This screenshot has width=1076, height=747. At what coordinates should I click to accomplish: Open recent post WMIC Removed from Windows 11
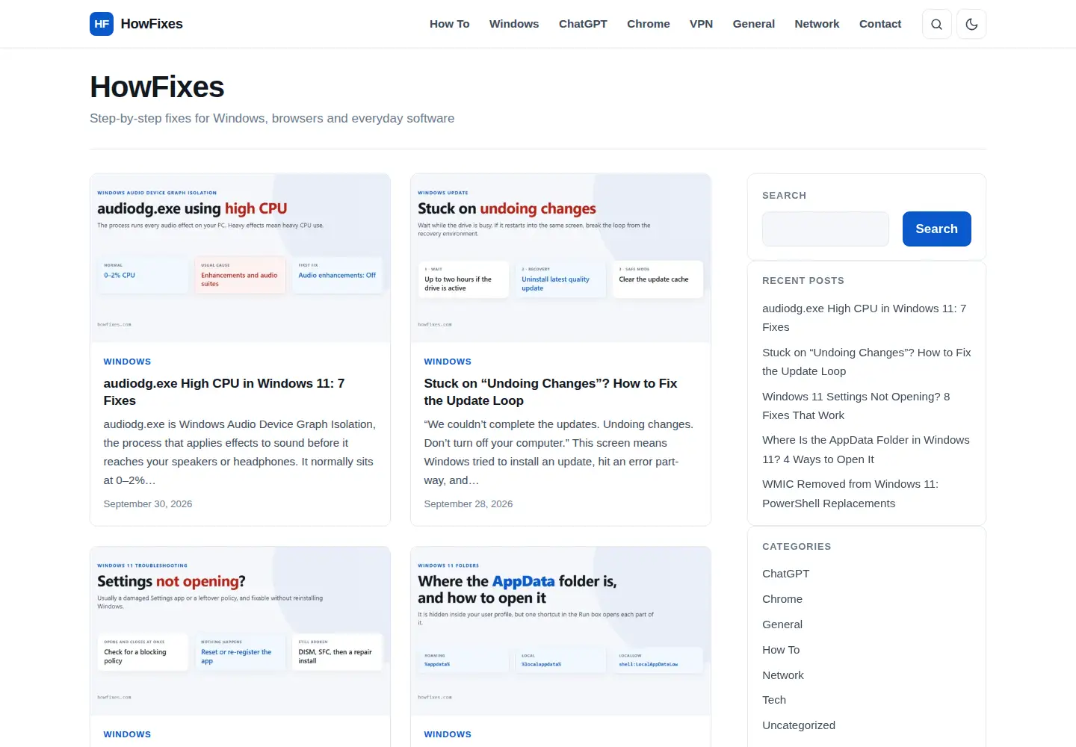tap(850, 494)
